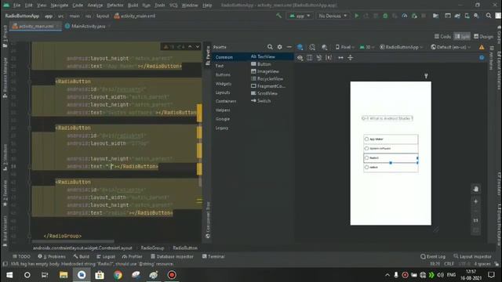Start debugging with the bug icon
Screen dimensions: 502x282
[385, 16]
